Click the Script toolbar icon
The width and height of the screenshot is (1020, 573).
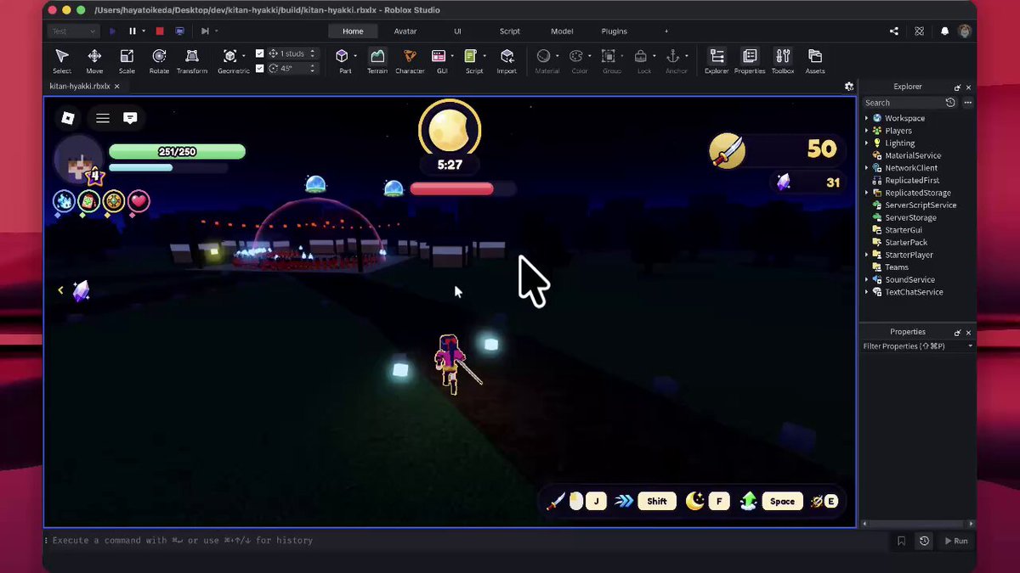471,56
